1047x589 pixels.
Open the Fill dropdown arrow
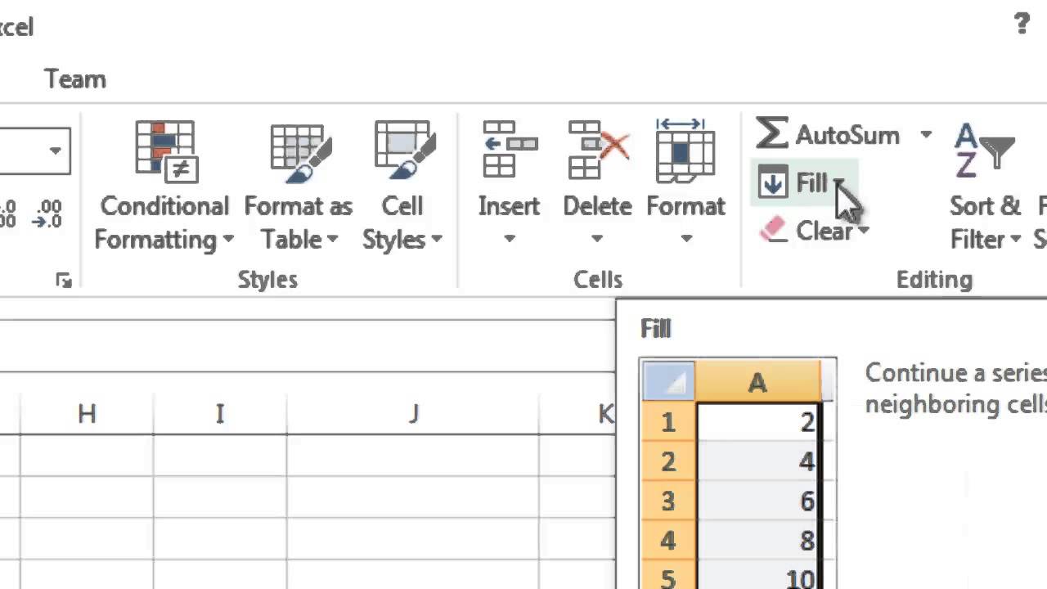pyautogui.click(x=839, y=183)
